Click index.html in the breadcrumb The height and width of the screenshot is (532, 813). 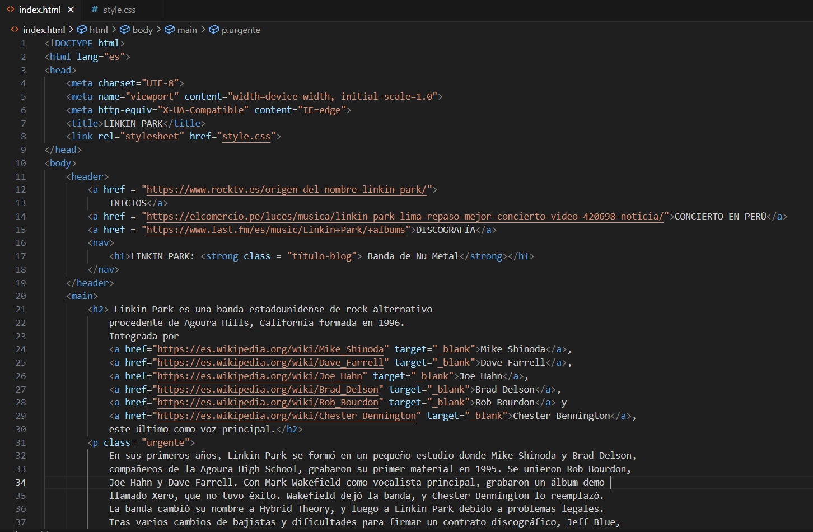[44, 30]
